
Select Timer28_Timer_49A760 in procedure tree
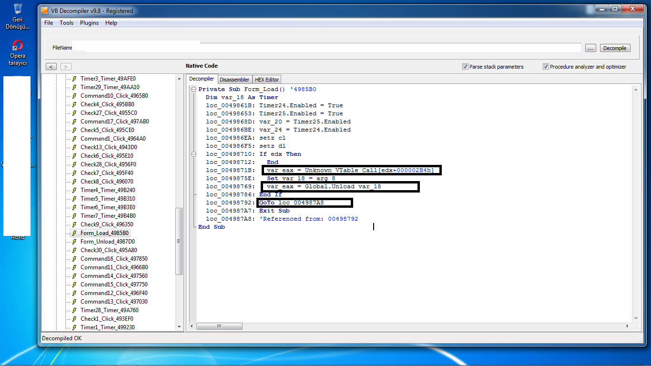click(x=110, y=310)
